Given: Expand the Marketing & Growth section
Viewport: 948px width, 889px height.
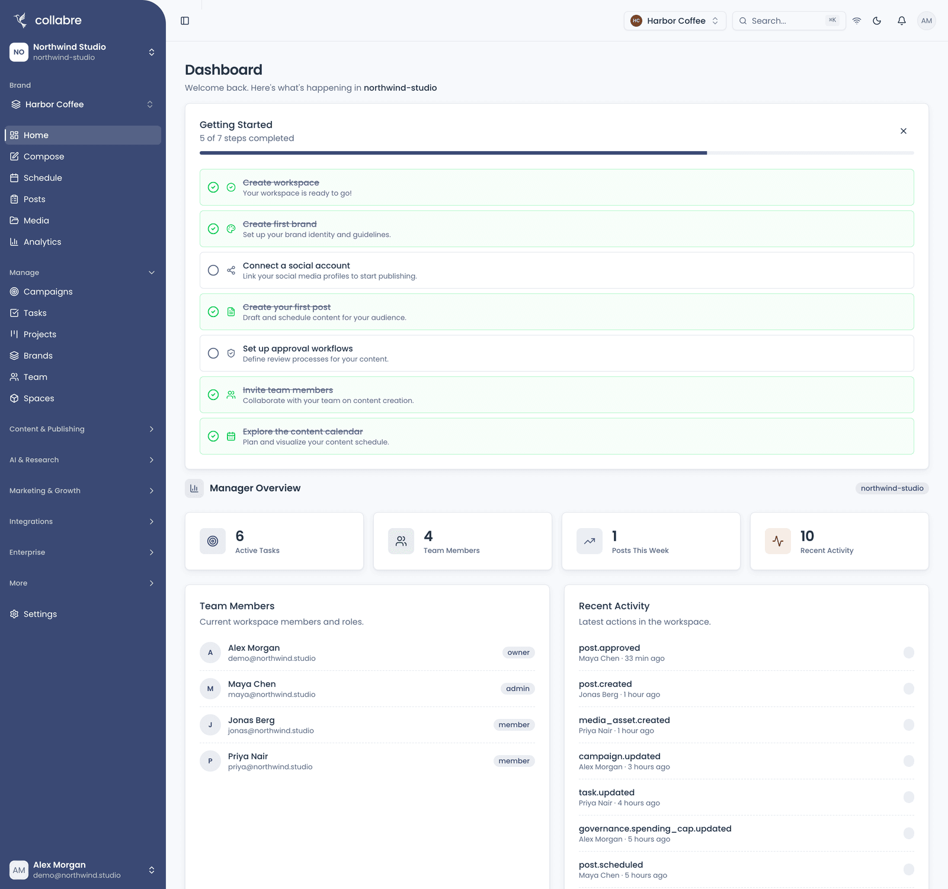Looking at the screenshot, I should [83, 491].
